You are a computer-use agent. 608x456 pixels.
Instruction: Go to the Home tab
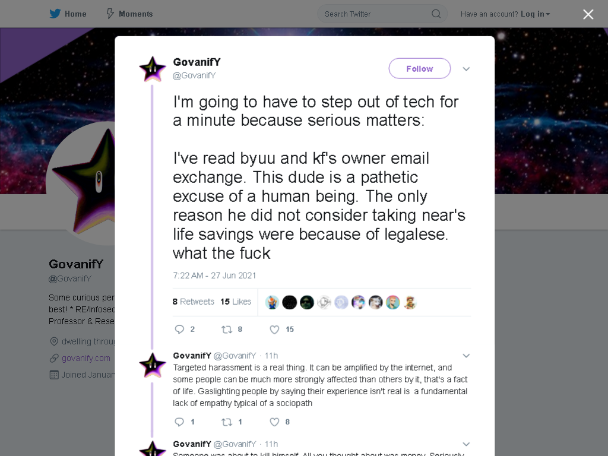click(x=68, y=14)
